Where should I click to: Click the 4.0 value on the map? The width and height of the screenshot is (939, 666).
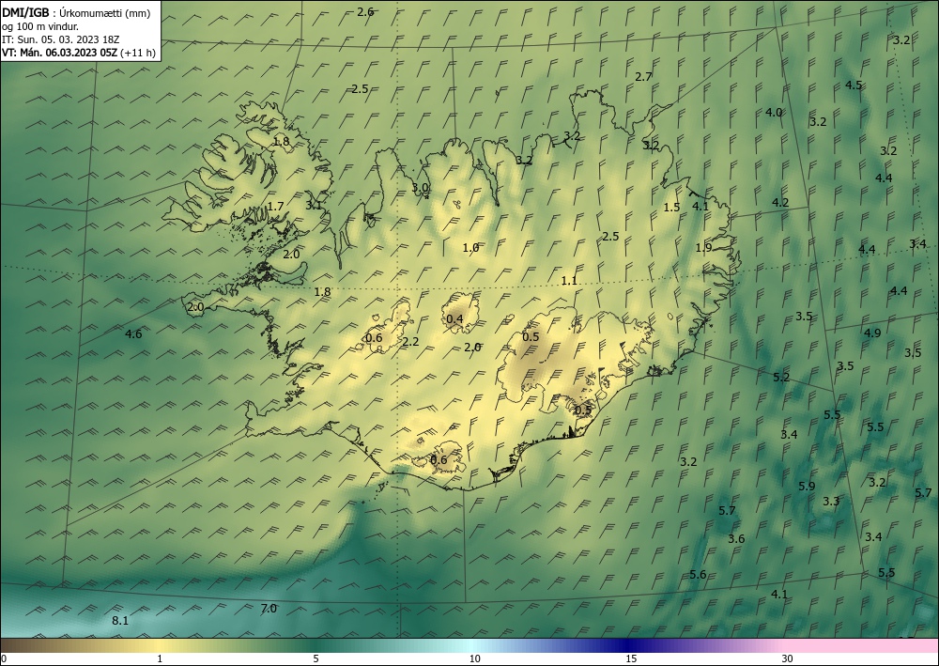(774, 112)
